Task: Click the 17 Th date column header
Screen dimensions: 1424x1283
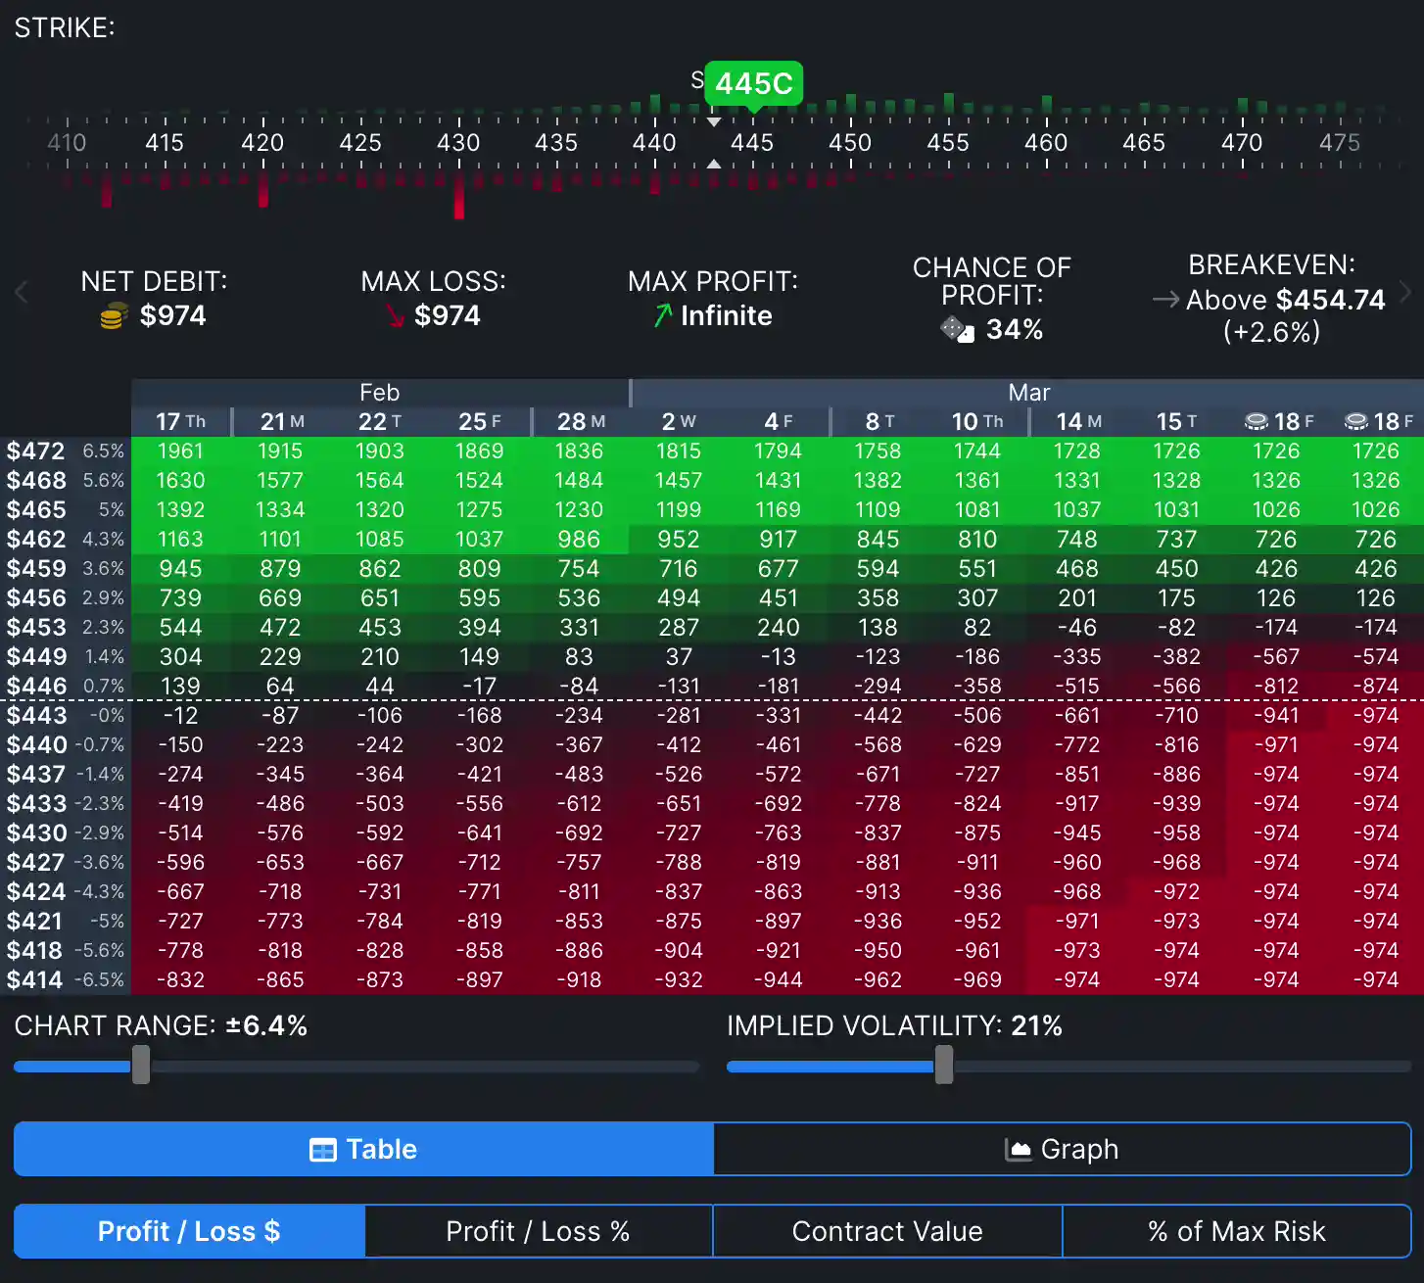Action: pos(181,422)
